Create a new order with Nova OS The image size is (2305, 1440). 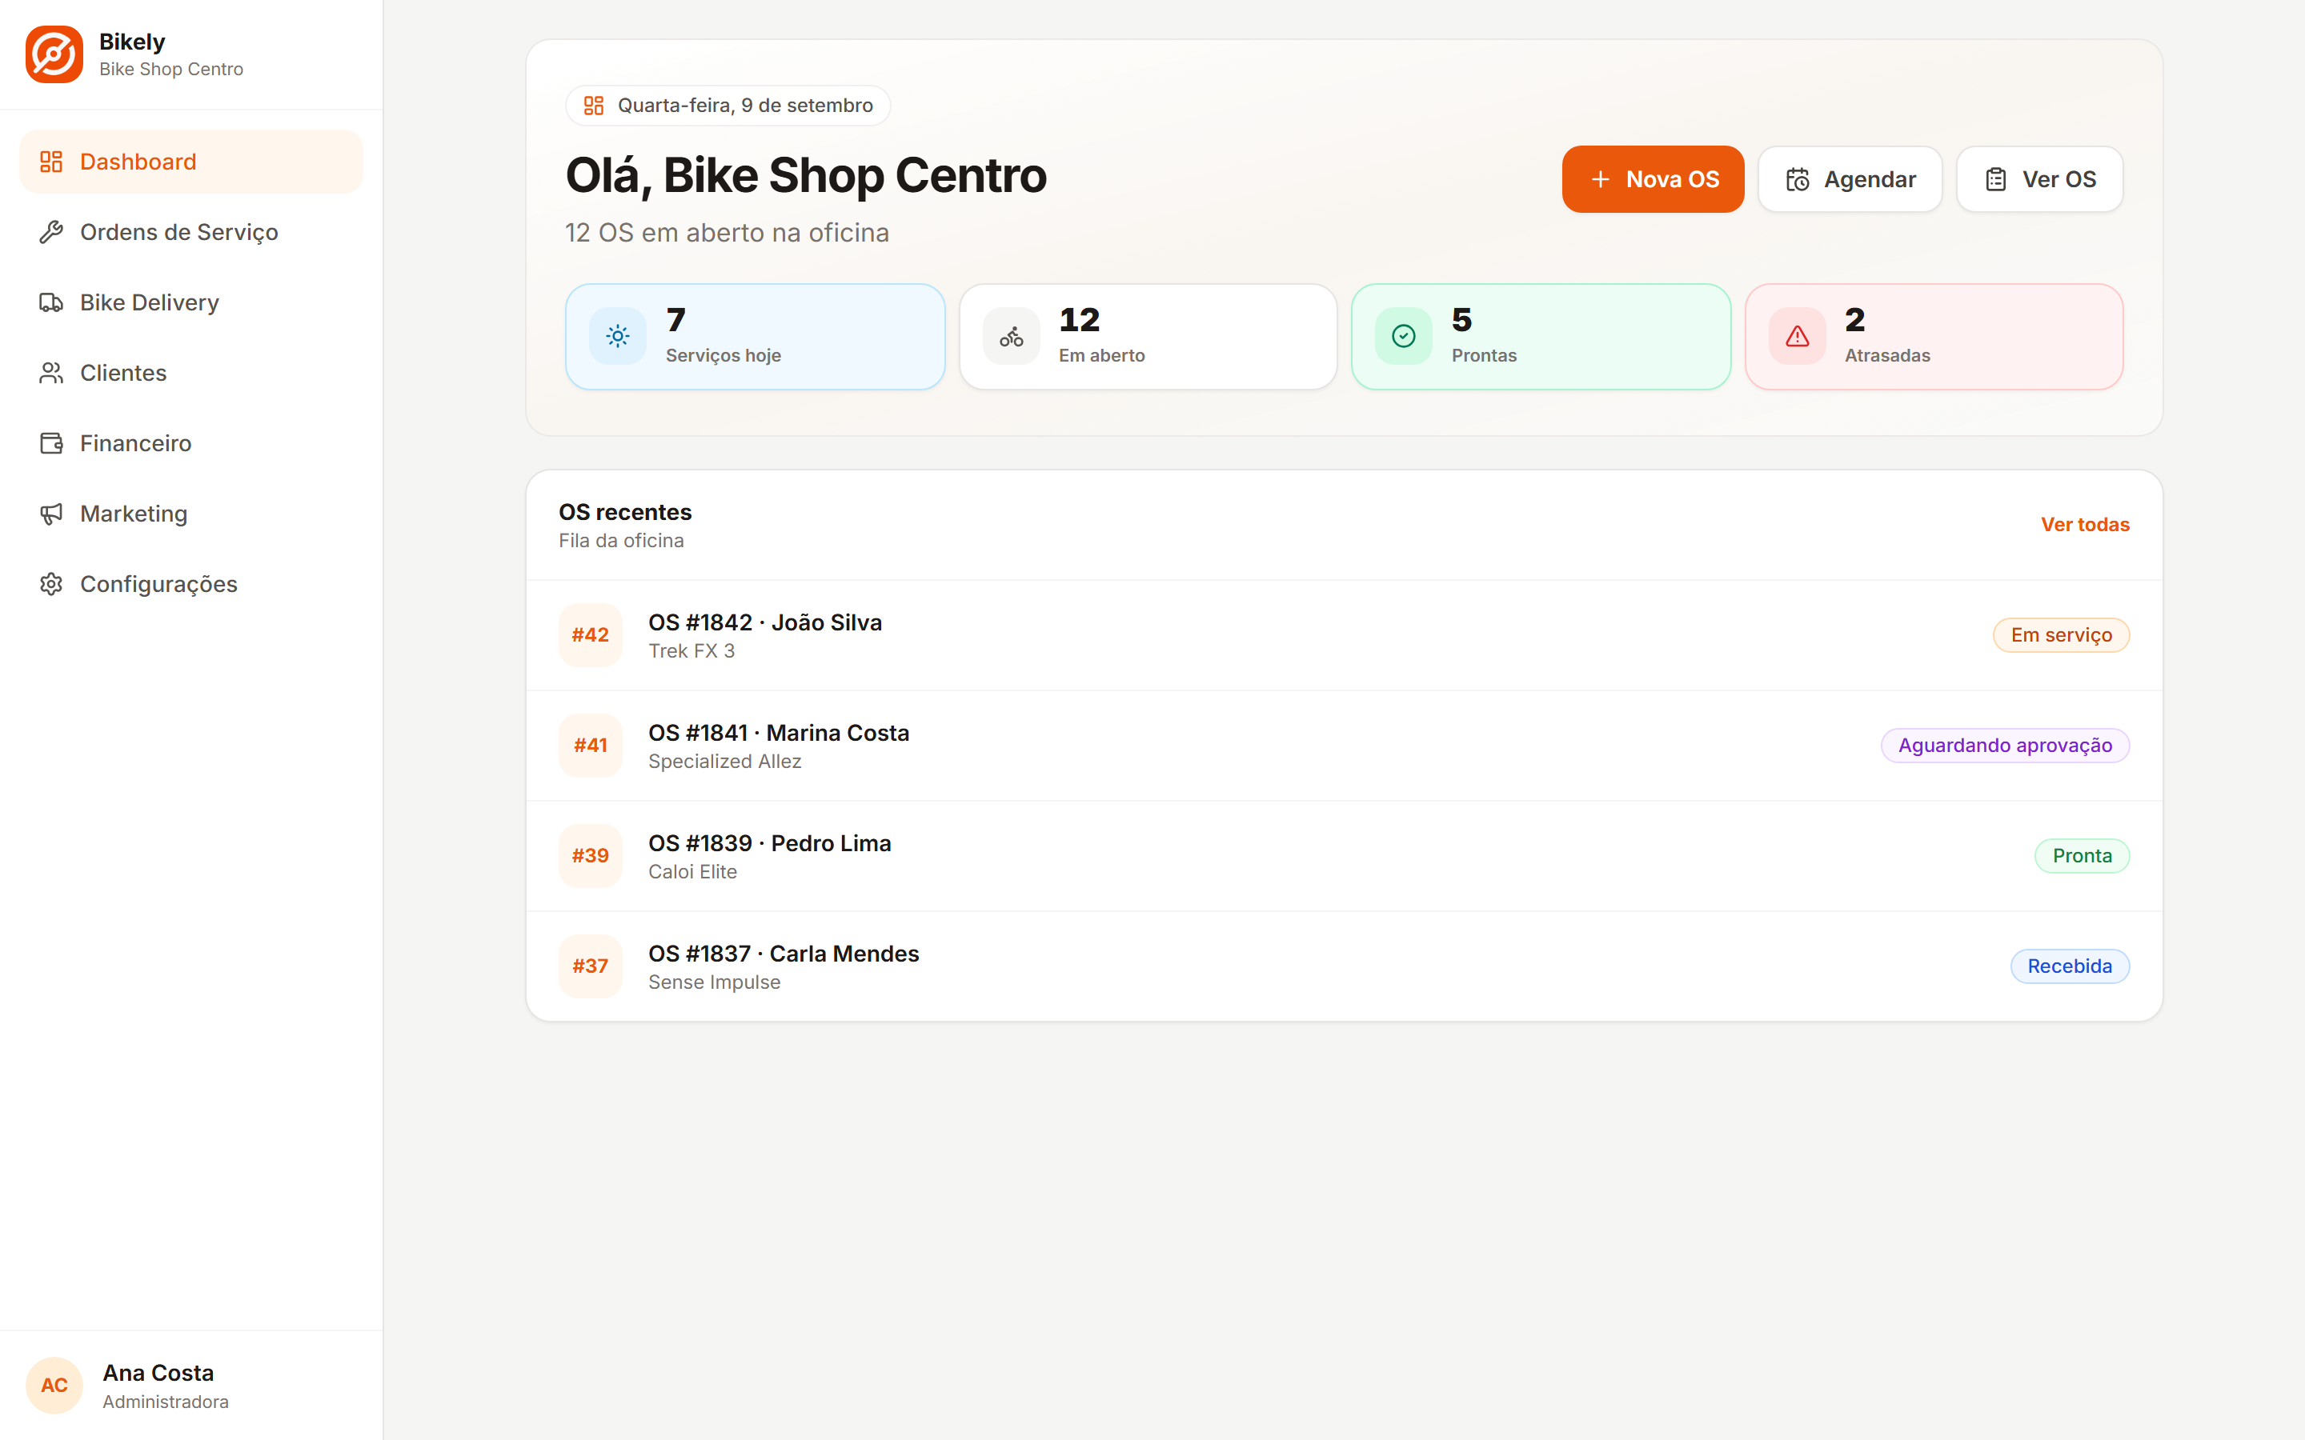click(1654, 179)
